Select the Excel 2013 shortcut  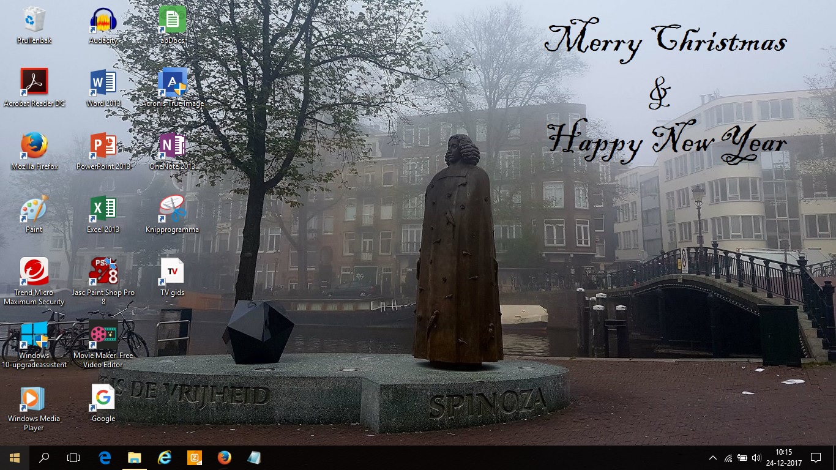[103, 209]
